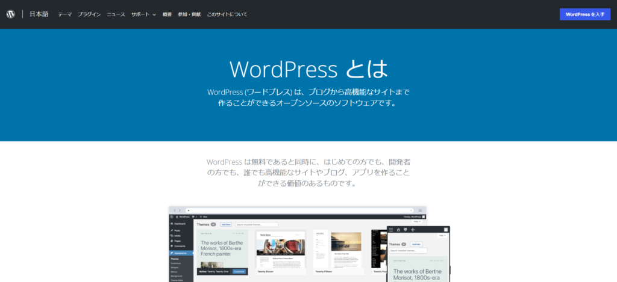Click the hero text starting 'WordPress (ワードプレス) は'
This screenshot has width=617, height=282.
coord(308,98)
